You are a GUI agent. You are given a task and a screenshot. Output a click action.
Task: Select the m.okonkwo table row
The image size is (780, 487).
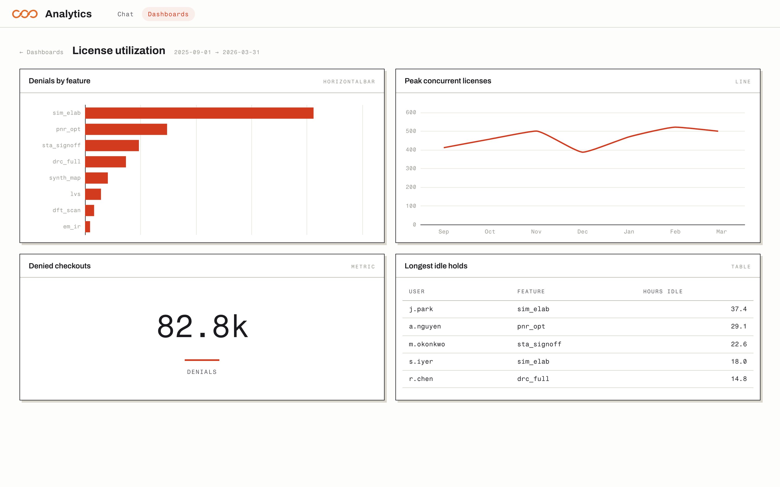[578, 345]
